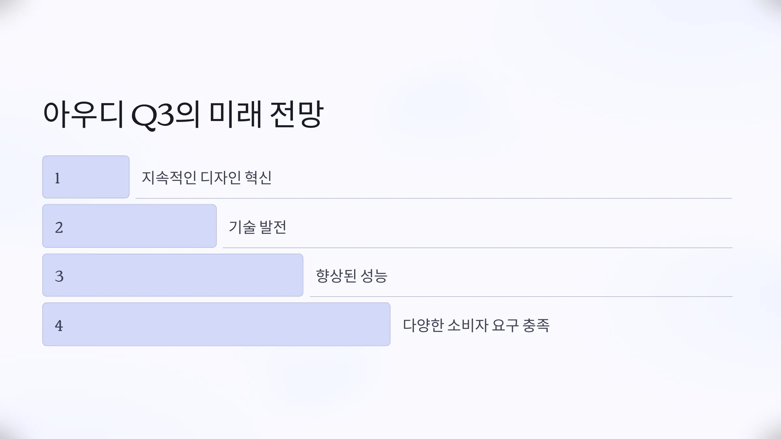
Task: Click the number 3 in the third bar
Action: point(59,276)
